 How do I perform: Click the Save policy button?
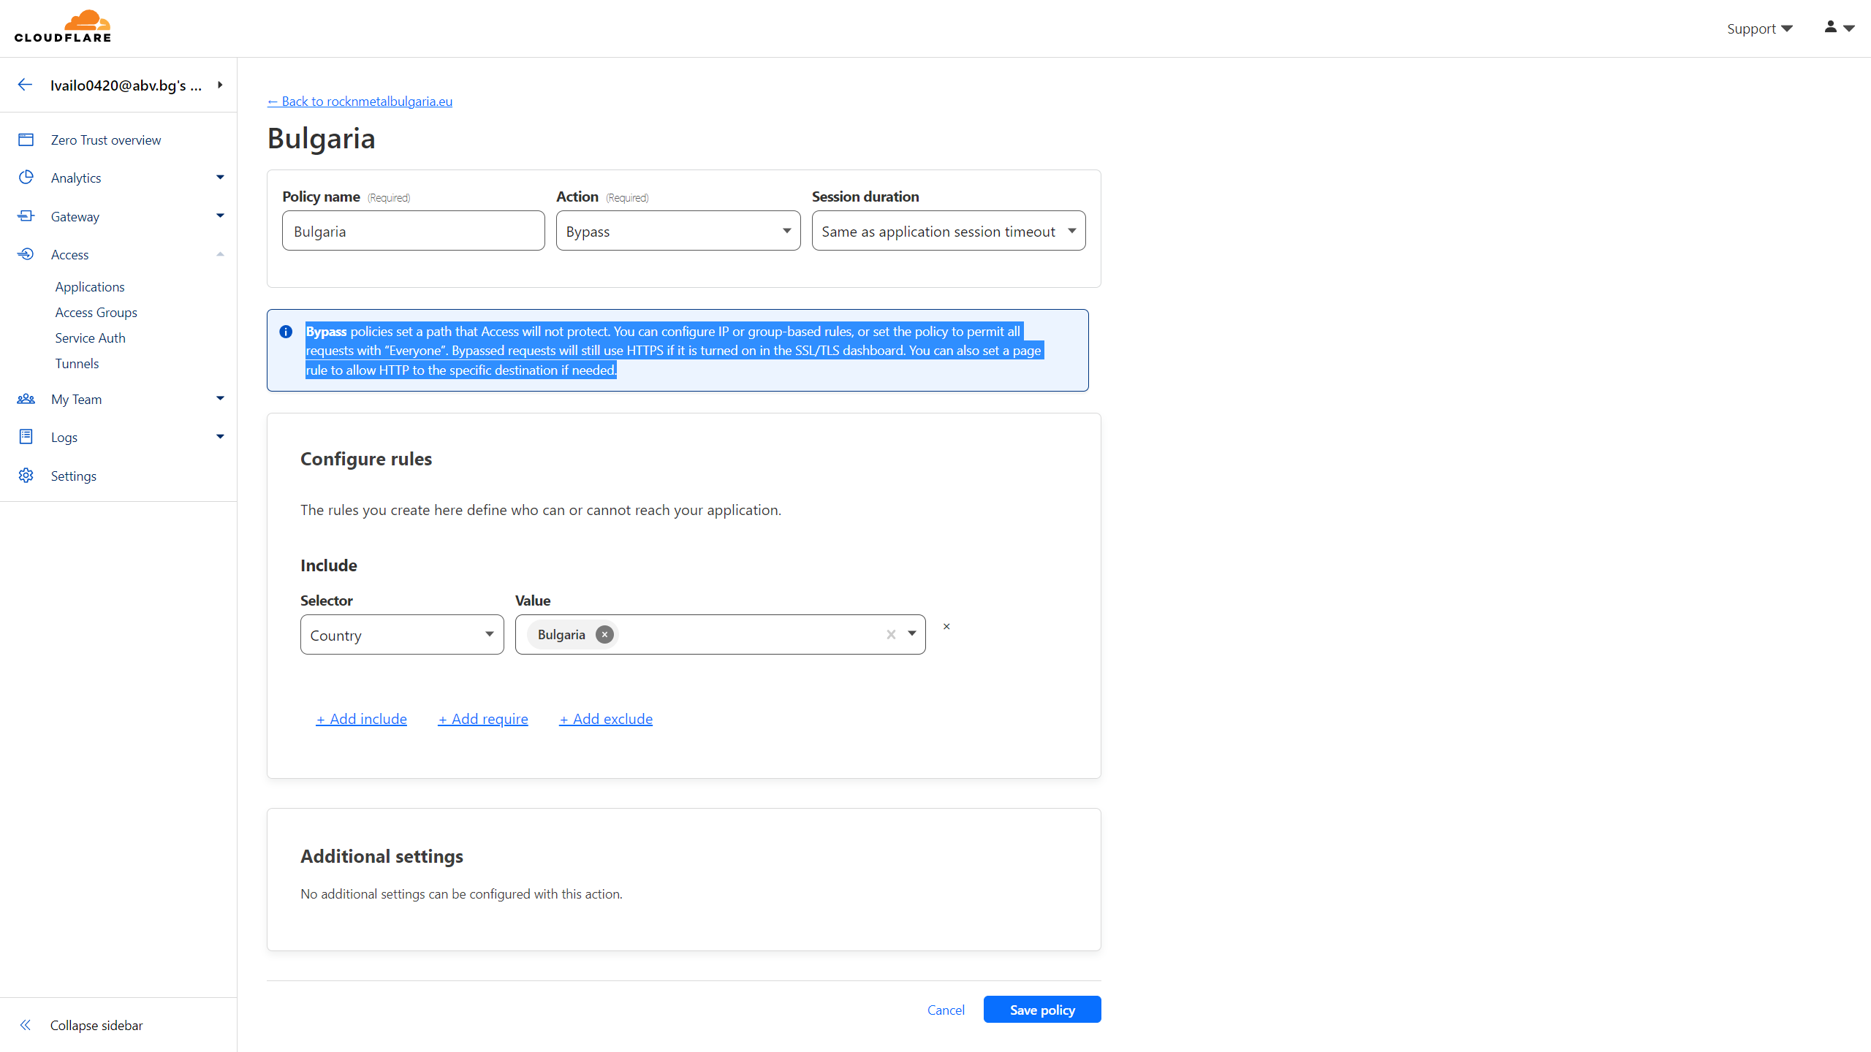coord(1041,1010)
